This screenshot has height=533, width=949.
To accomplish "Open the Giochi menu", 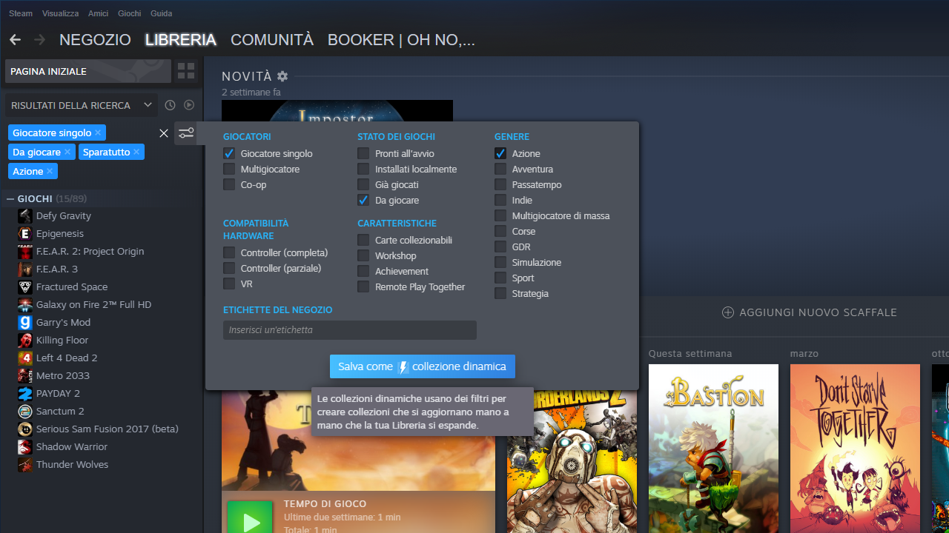I will click(x=129, y=13).
